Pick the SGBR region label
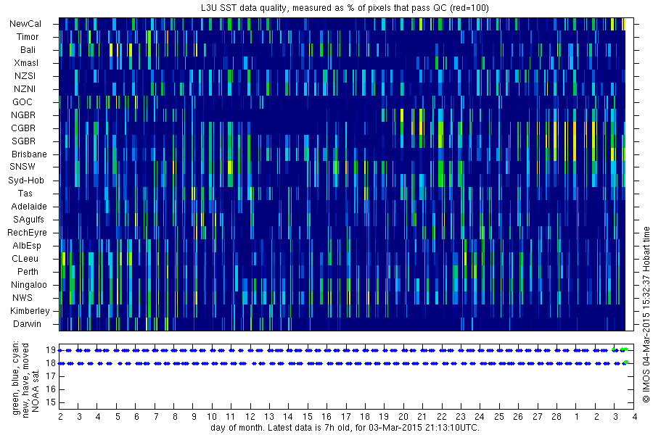The height and width of the screenshot is (435, 653). click(24, 141)
